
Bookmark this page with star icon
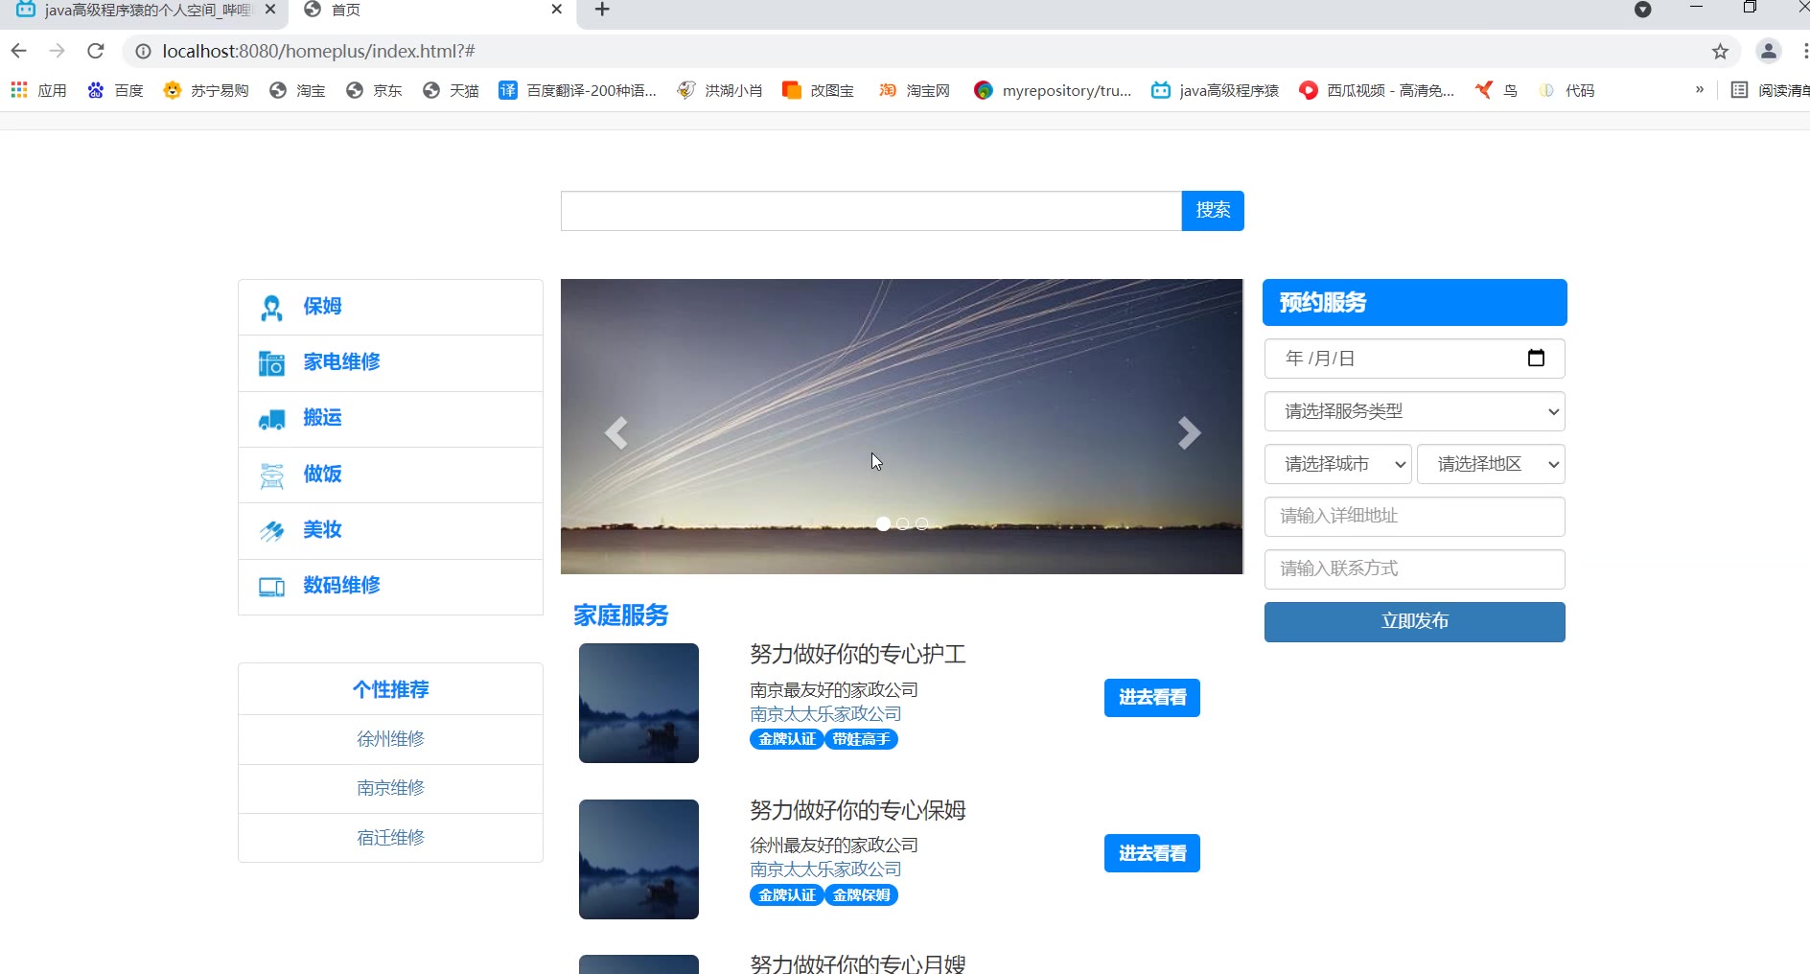pyautogui.click(x=1720, y=51)
